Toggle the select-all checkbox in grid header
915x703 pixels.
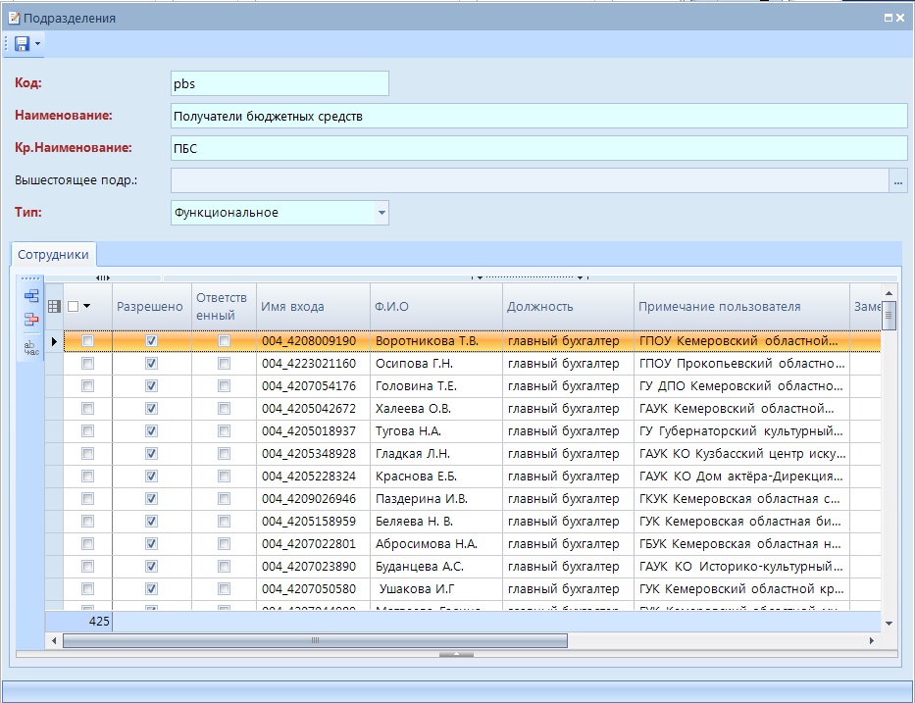coord(74,307)
